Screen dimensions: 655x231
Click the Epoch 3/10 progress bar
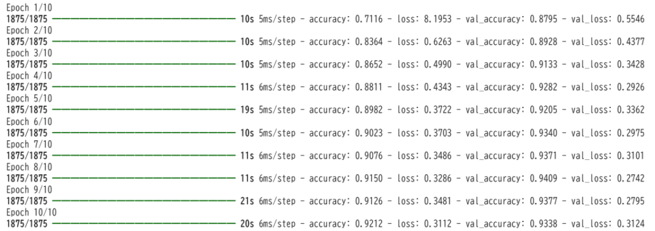pos(144,65)
